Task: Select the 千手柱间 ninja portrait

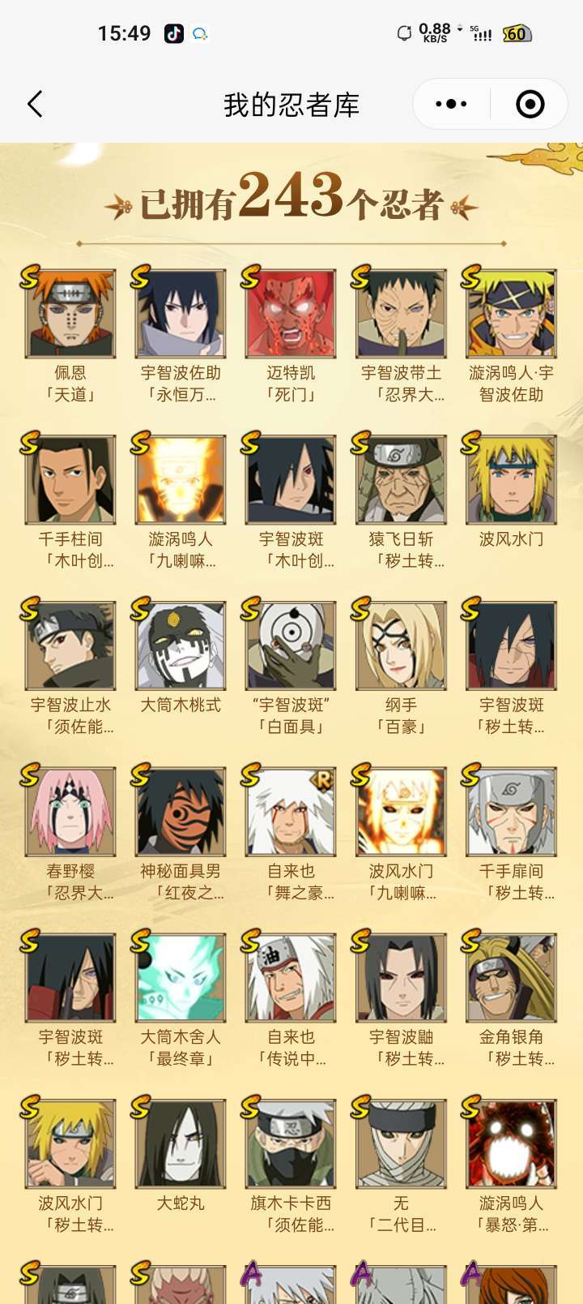Action: coord(70,480)
